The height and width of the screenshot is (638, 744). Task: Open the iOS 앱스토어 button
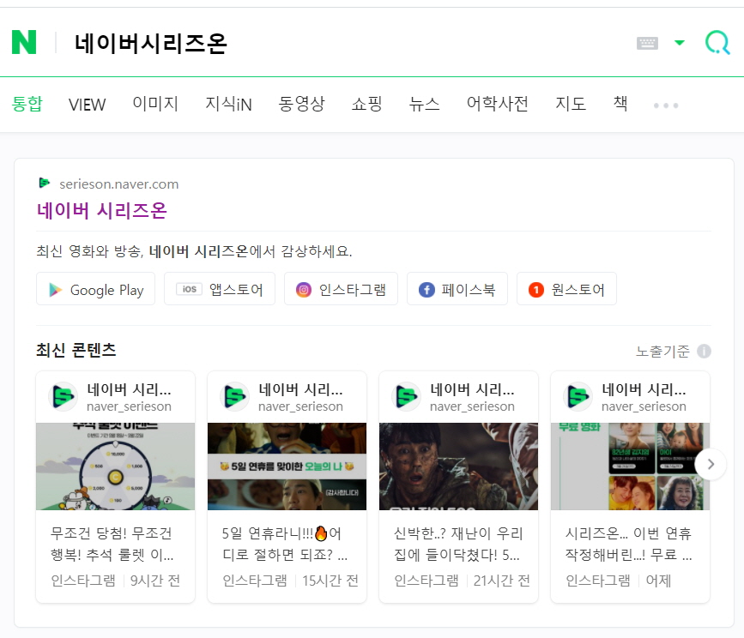(x=220, y=289)
